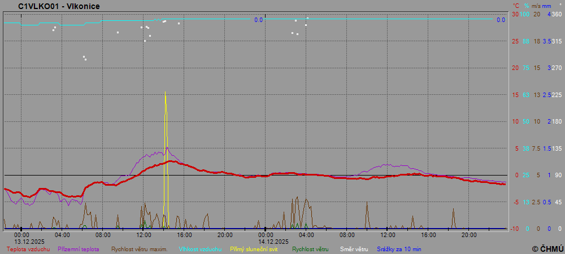
Task: Select the 13.12.2025 date label
Action: click(21, 241)
